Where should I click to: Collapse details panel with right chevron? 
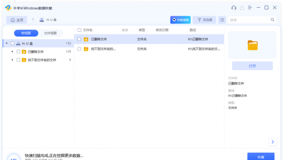pos(273,142)
